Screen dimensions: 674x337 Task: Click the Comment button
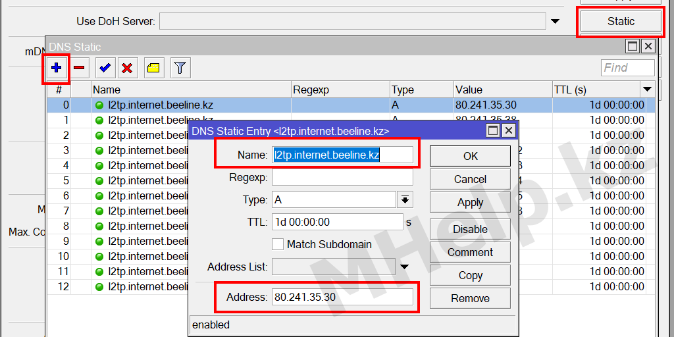[470, 252]
